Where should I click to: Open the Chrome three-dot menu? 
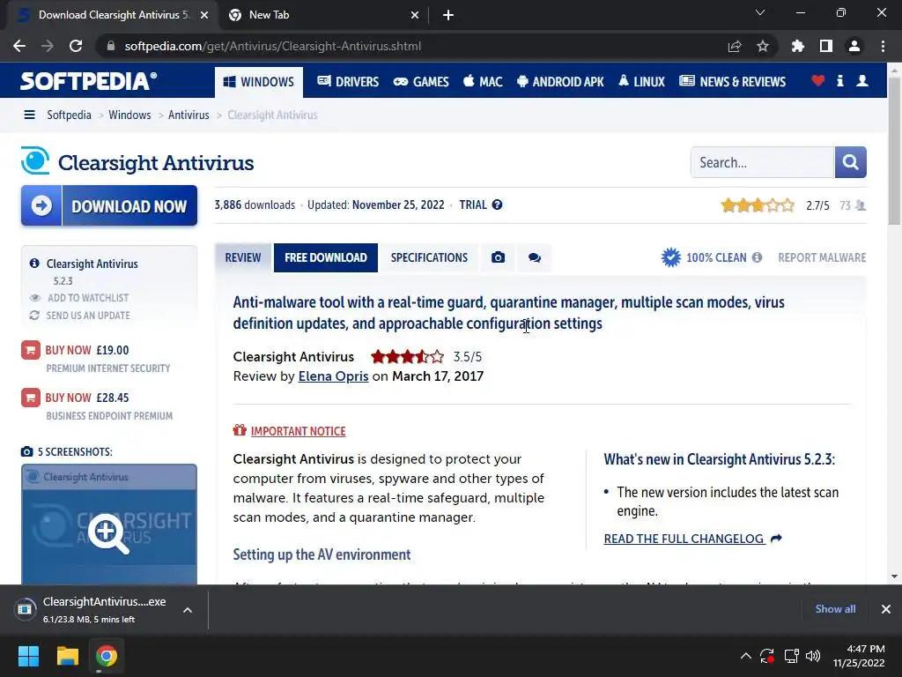click(x=883, y=46)
